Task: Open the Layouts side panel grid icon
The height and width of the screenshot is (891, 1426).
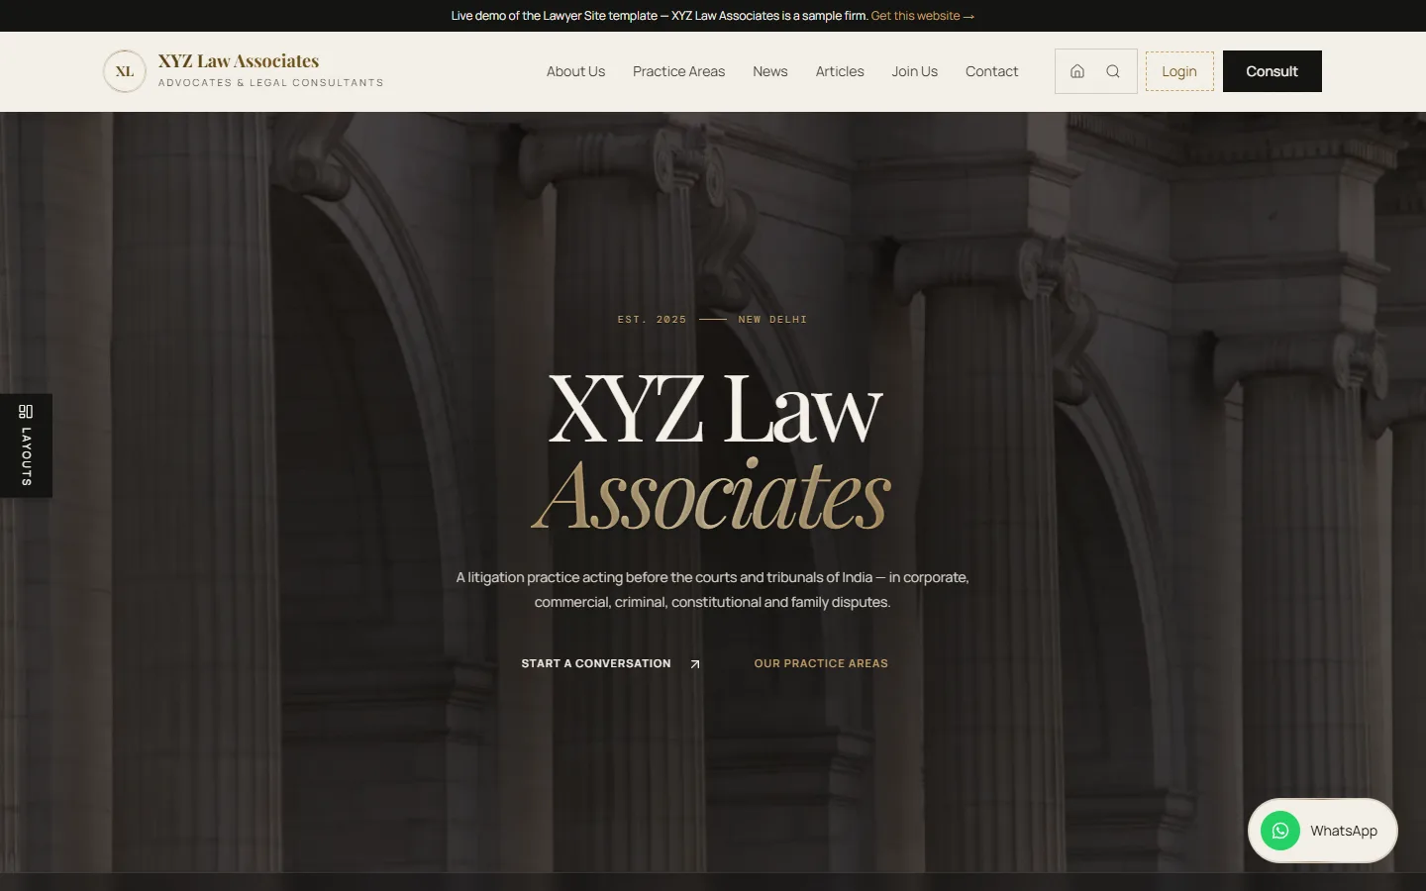Action: [26, 412]
